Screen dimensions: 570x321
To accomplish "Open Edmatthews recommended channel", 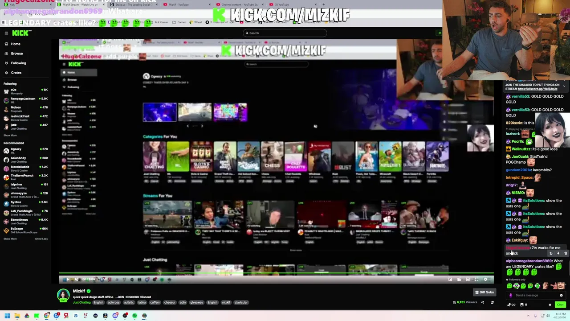I will tap(26, 221).
